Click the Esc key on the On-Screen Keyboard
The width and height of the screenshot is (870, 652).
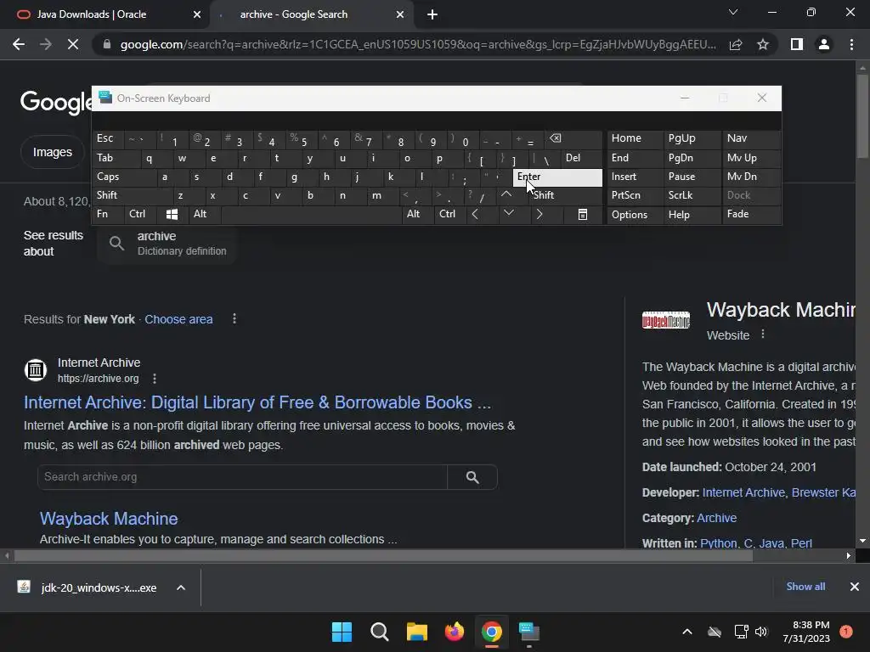109,138
